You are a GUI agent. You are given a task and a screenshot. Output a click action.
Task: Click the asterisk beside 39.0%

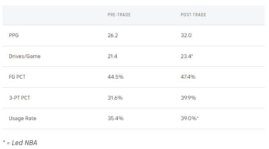(198, 117)
